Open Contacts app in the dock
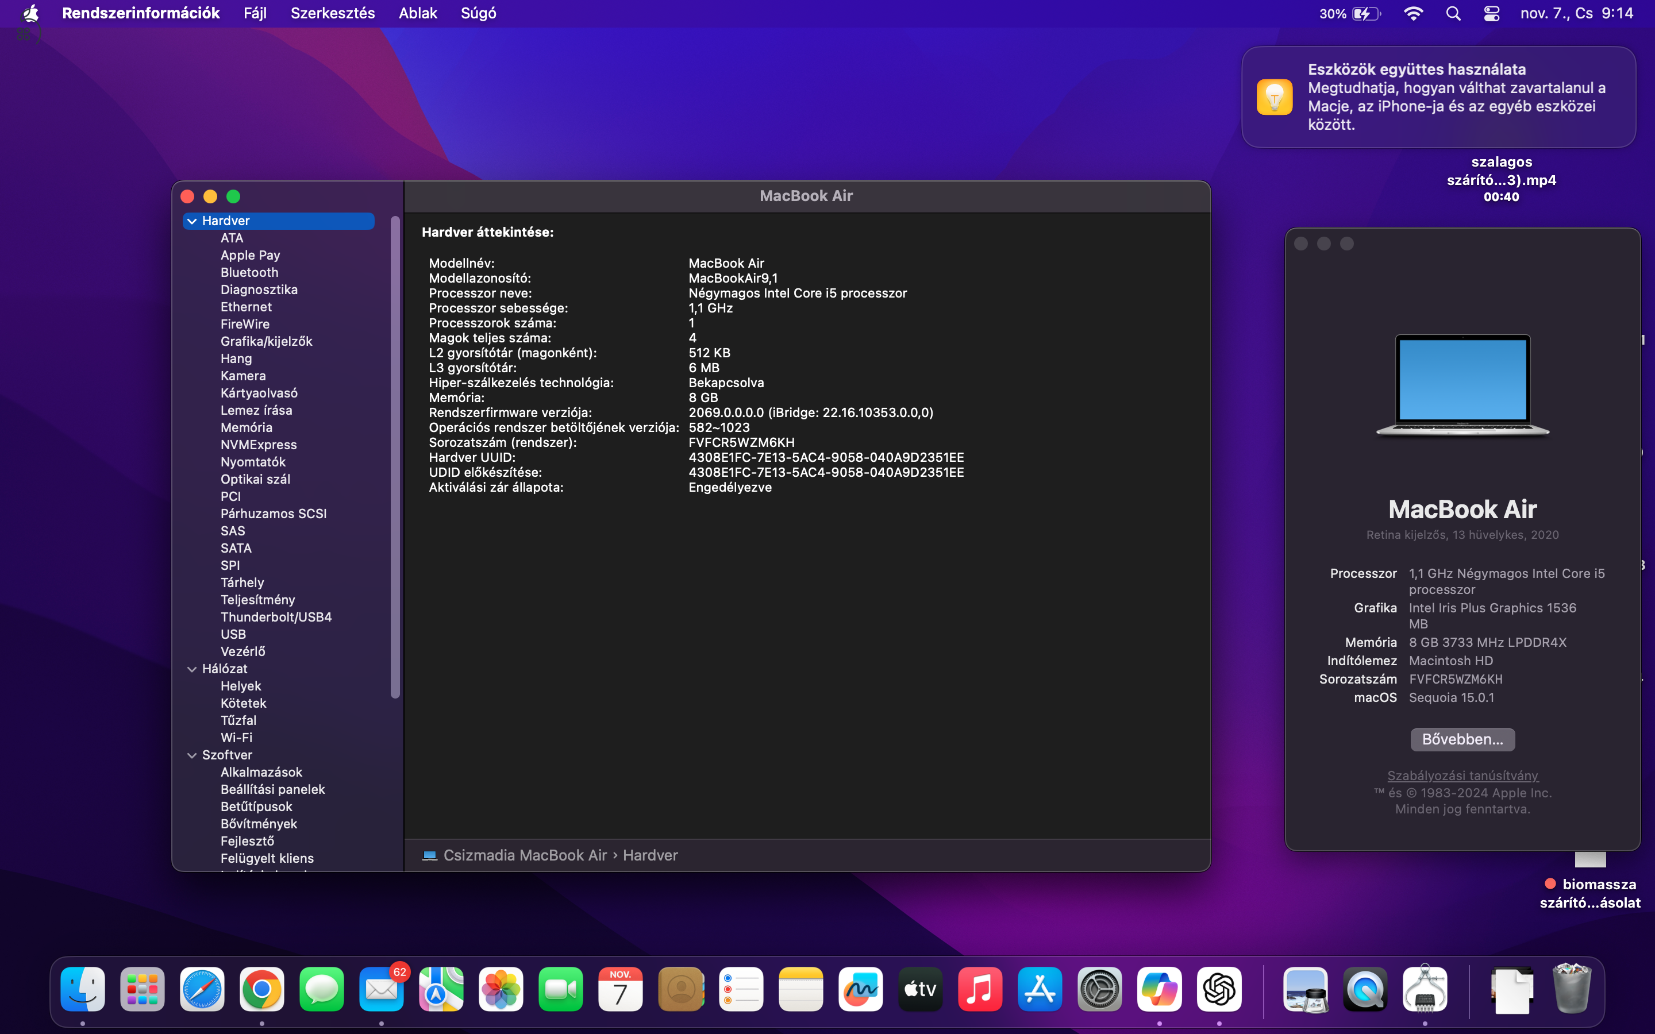 (x=680, y=989)
